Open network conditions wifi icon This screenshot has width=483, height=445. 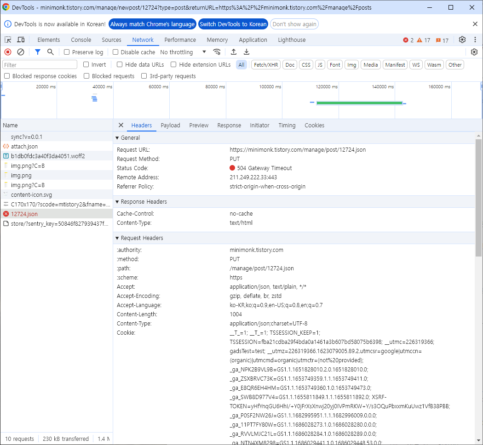tap(217, 52)
